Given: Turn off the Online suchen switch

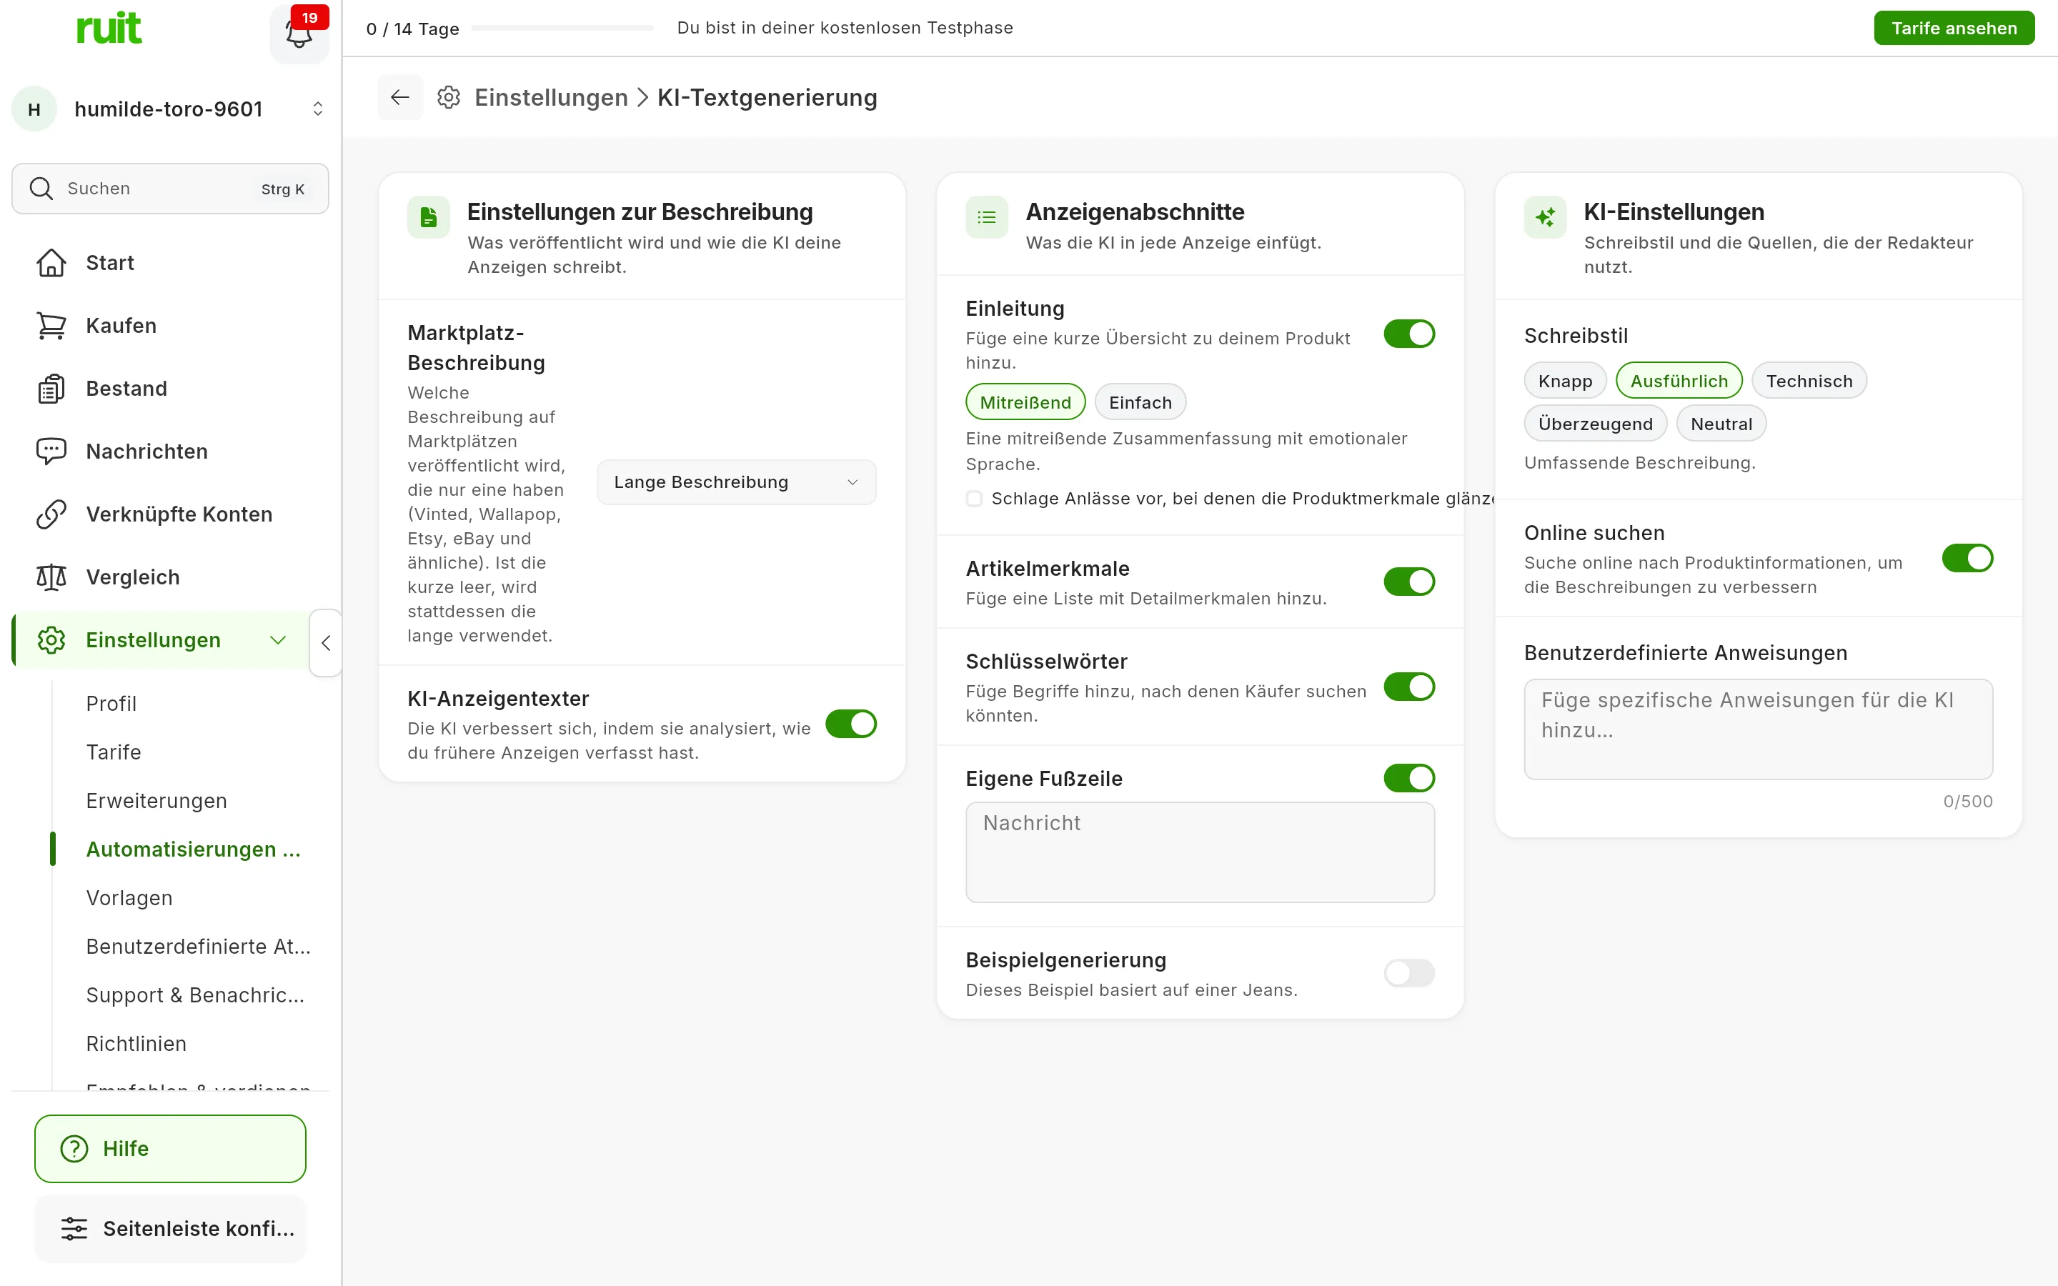Looking at the screenshot, I should [x=1967, y=559].
